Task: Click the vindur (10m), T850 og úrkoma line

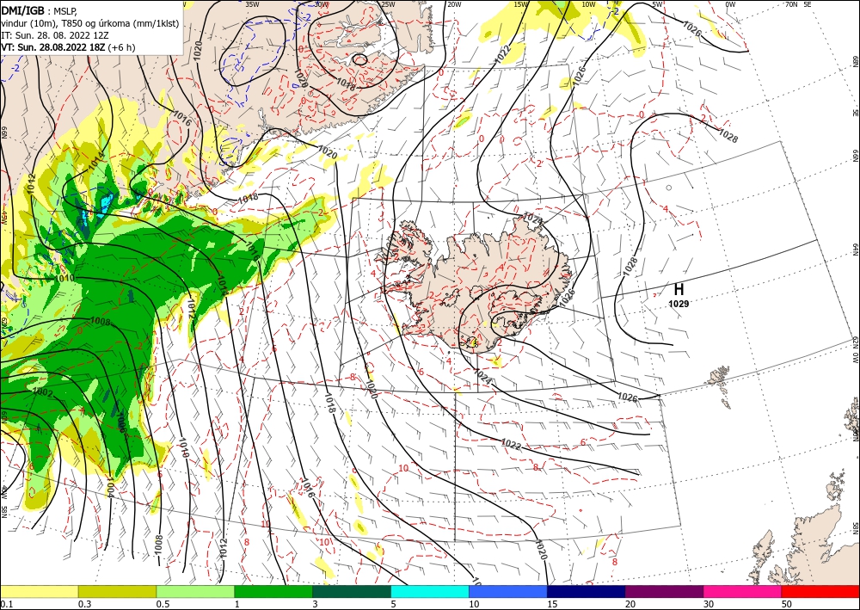Action: click(90, 23)
